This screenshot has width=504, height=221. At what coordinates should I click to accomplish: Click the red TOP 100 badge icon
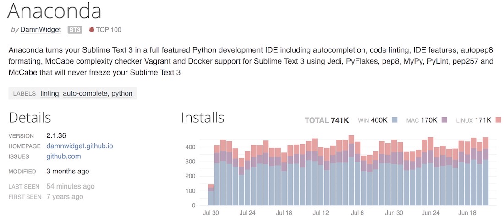pyautogui.click(x=91, y=30)
